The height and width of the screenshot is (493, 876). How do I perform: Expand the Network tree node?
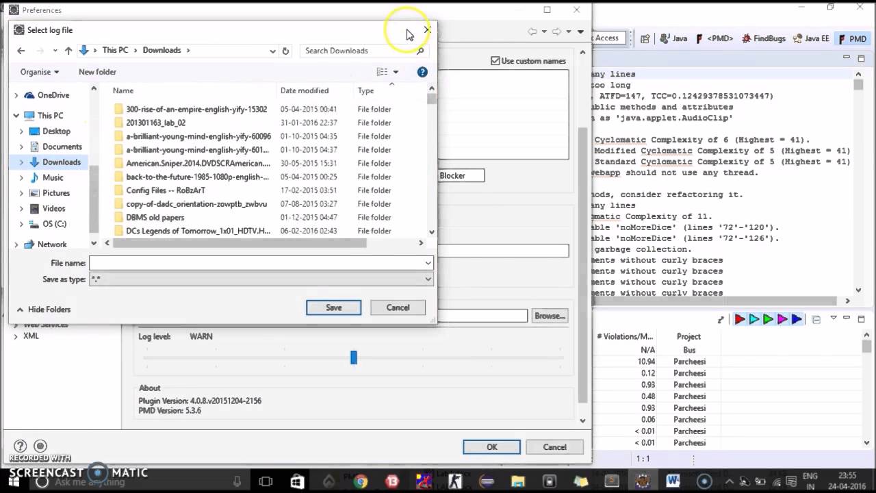(16, 244)
